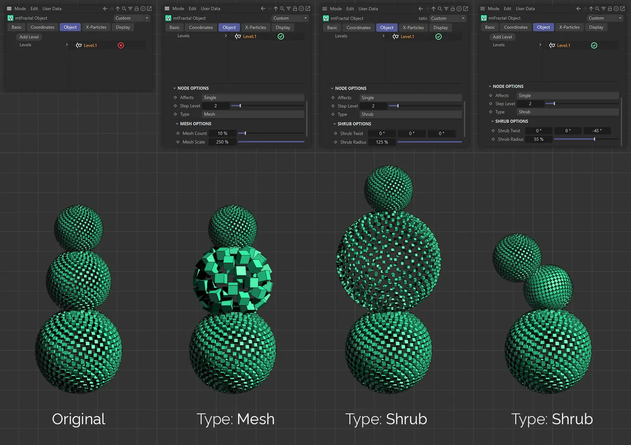Screen dimensions: 631x445
Task: Click the search icon in the leftmost panel
Action: tap(124, 9)
